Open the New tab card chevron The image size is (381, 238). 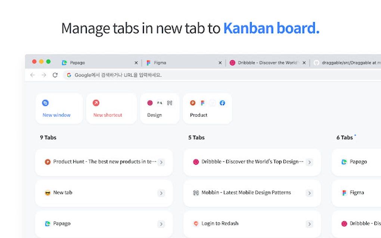click(x=161, y=193)
